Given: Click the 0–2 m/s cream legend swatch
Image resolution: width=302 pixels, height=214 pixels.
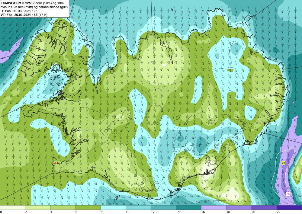Looking at the screenshot, I should [13, 207].
